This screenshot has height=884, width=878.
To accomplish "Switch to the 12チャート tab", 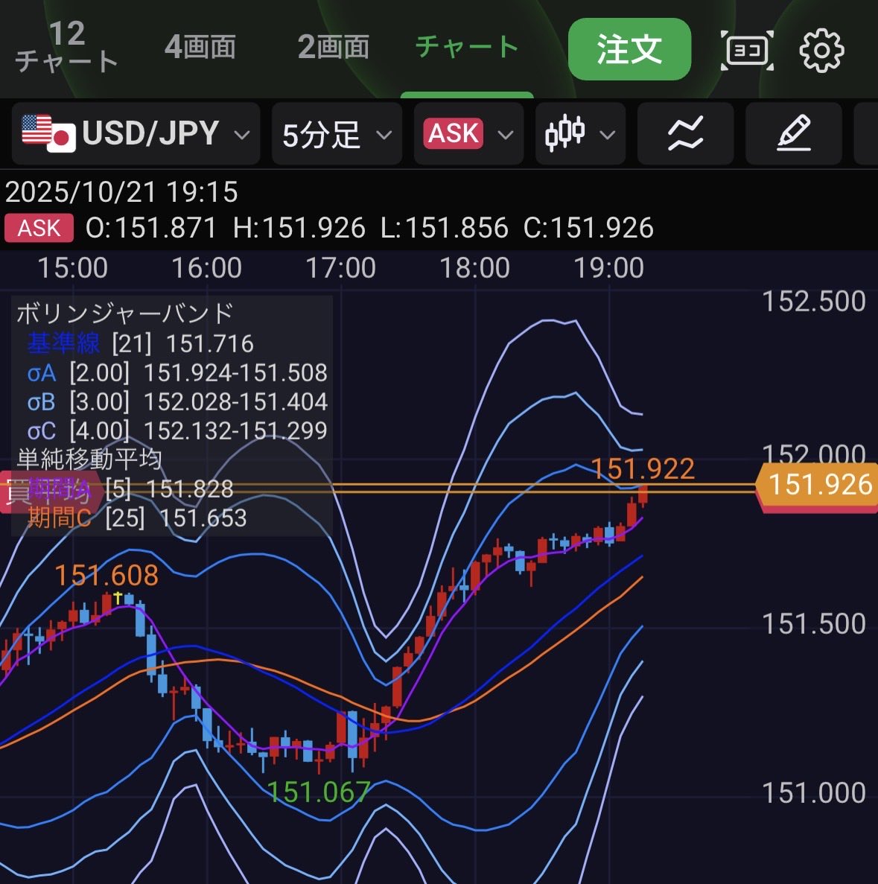I will (66, 48).
